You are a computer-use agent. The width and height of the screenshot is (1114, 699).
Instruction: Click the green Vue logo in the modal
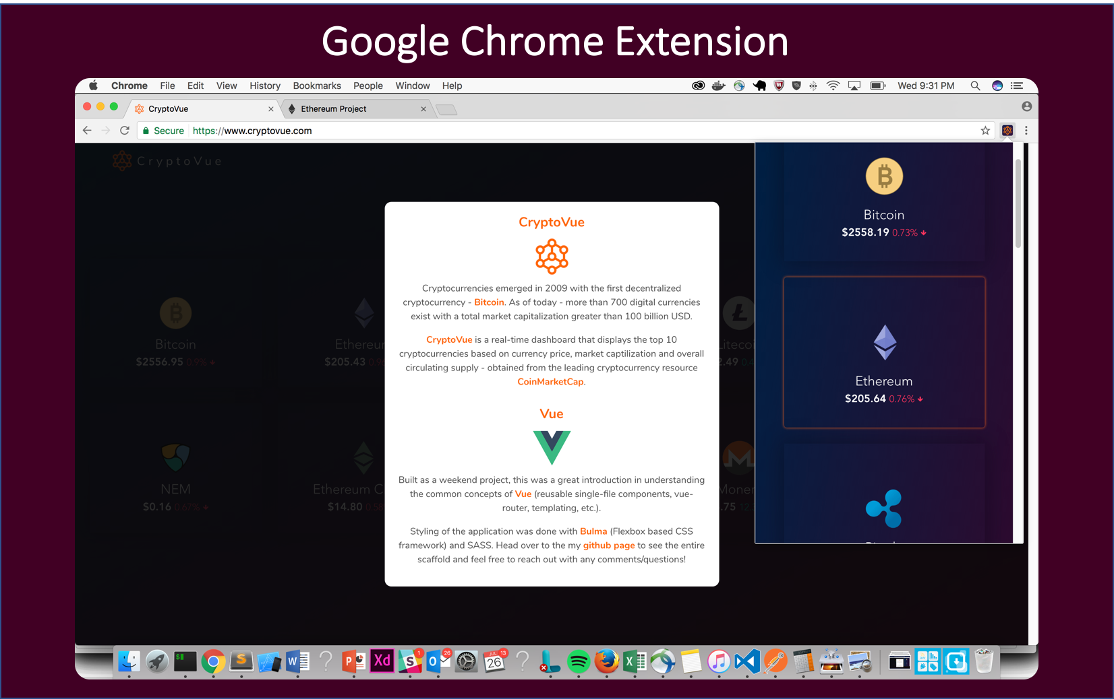552,448
